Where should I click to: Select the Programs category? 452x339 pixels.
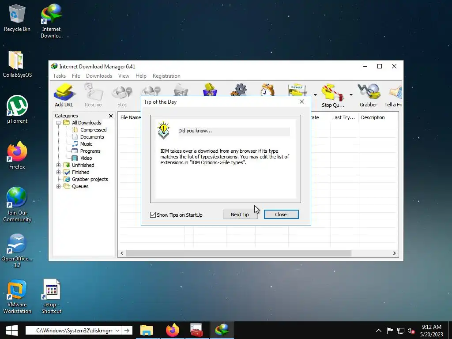point(90,151)
